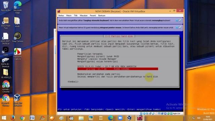
Task: Open the Windows Start button
Action: (x=4, y=118)
